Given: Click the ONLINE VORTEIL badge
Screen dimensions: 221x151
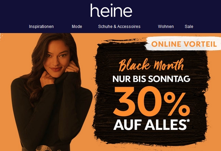Looking at the screenshot, I should pyautogui.click(x=184, y=44).
